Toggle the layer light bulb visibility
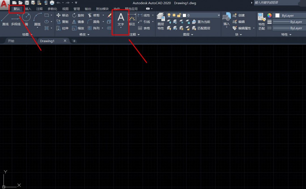Viewport: 306px width, 189px height. point(169,15)
